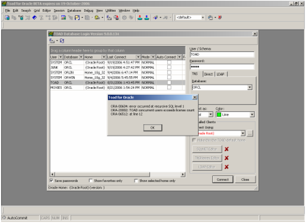306x223 pixels.
Task: Expand the Color dropdown showing Lime
Action: (252, 115)
